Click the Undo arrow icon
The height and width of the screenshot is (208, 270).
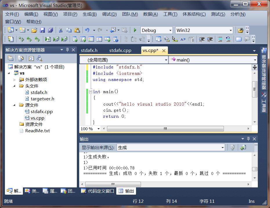tap(87, 30)
